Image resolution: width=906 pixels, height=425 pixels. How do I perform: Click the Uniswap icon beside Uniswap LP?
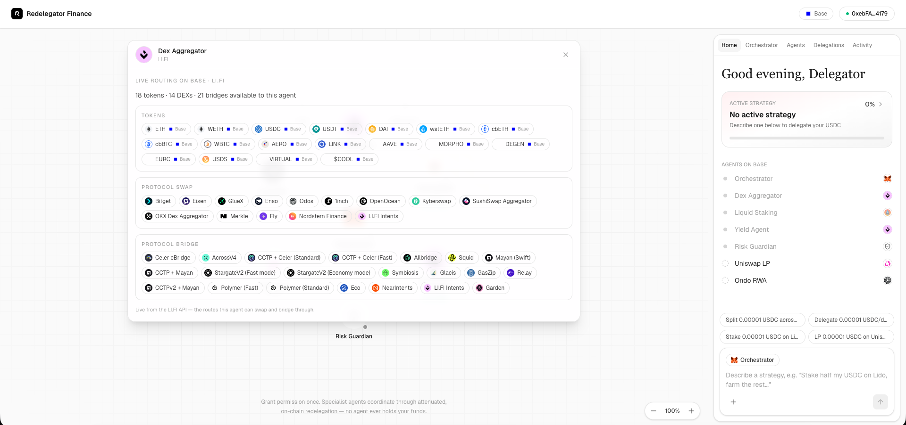pyautogui.click(x=888, y=263)
